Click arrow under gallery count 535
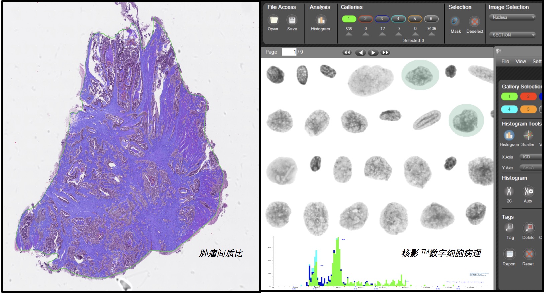 349,34
